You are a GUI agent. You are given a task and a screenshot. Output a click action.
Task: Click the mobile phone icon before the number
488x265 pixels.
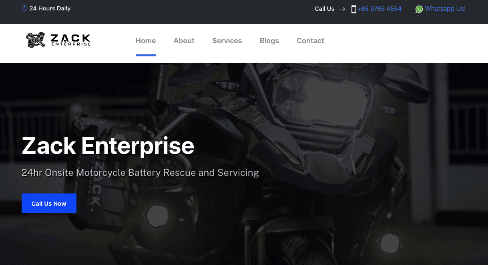(x=353, y=9)
